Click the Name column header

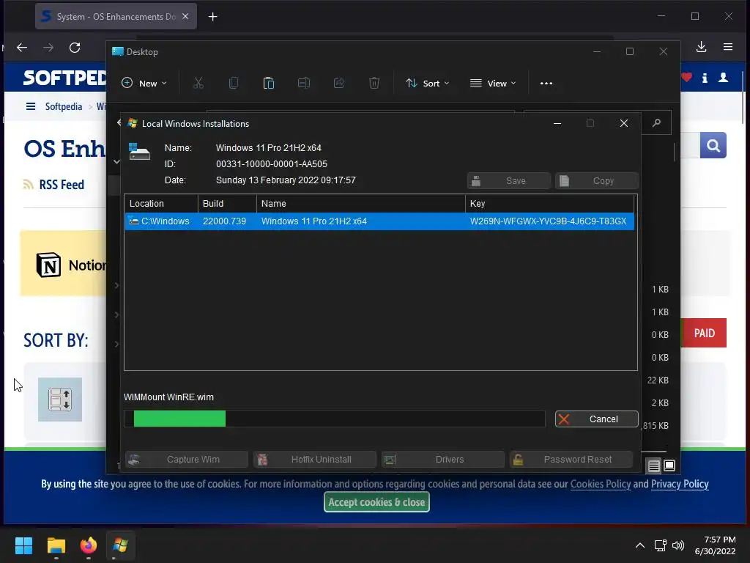tap(361, 204)
